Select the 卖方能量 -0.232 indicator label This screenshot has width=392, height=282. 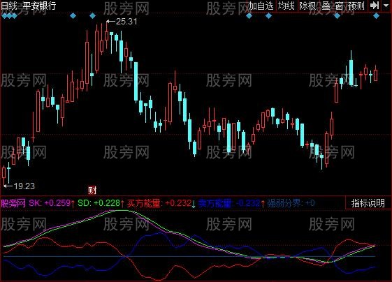point(229,203)
